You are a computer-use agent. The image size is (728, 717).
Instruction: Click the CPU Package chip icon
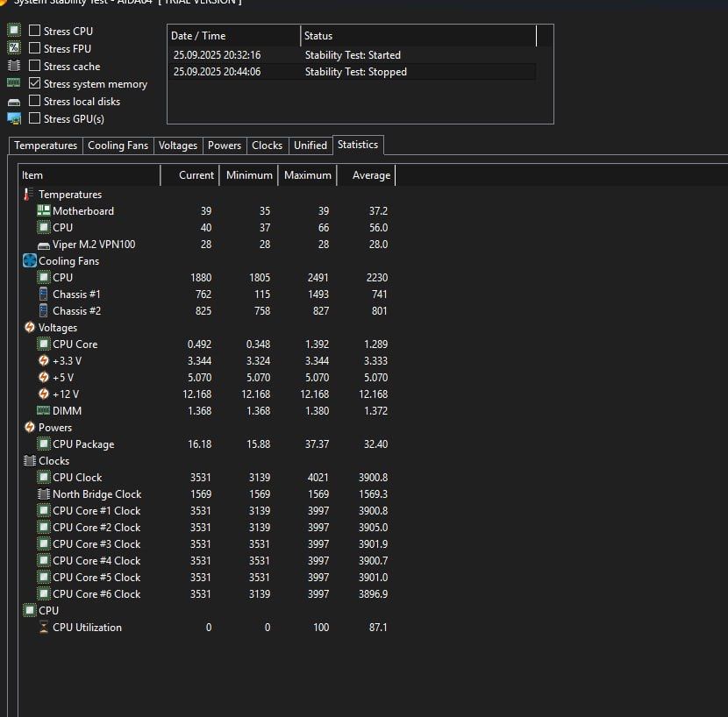click(44, 444)
